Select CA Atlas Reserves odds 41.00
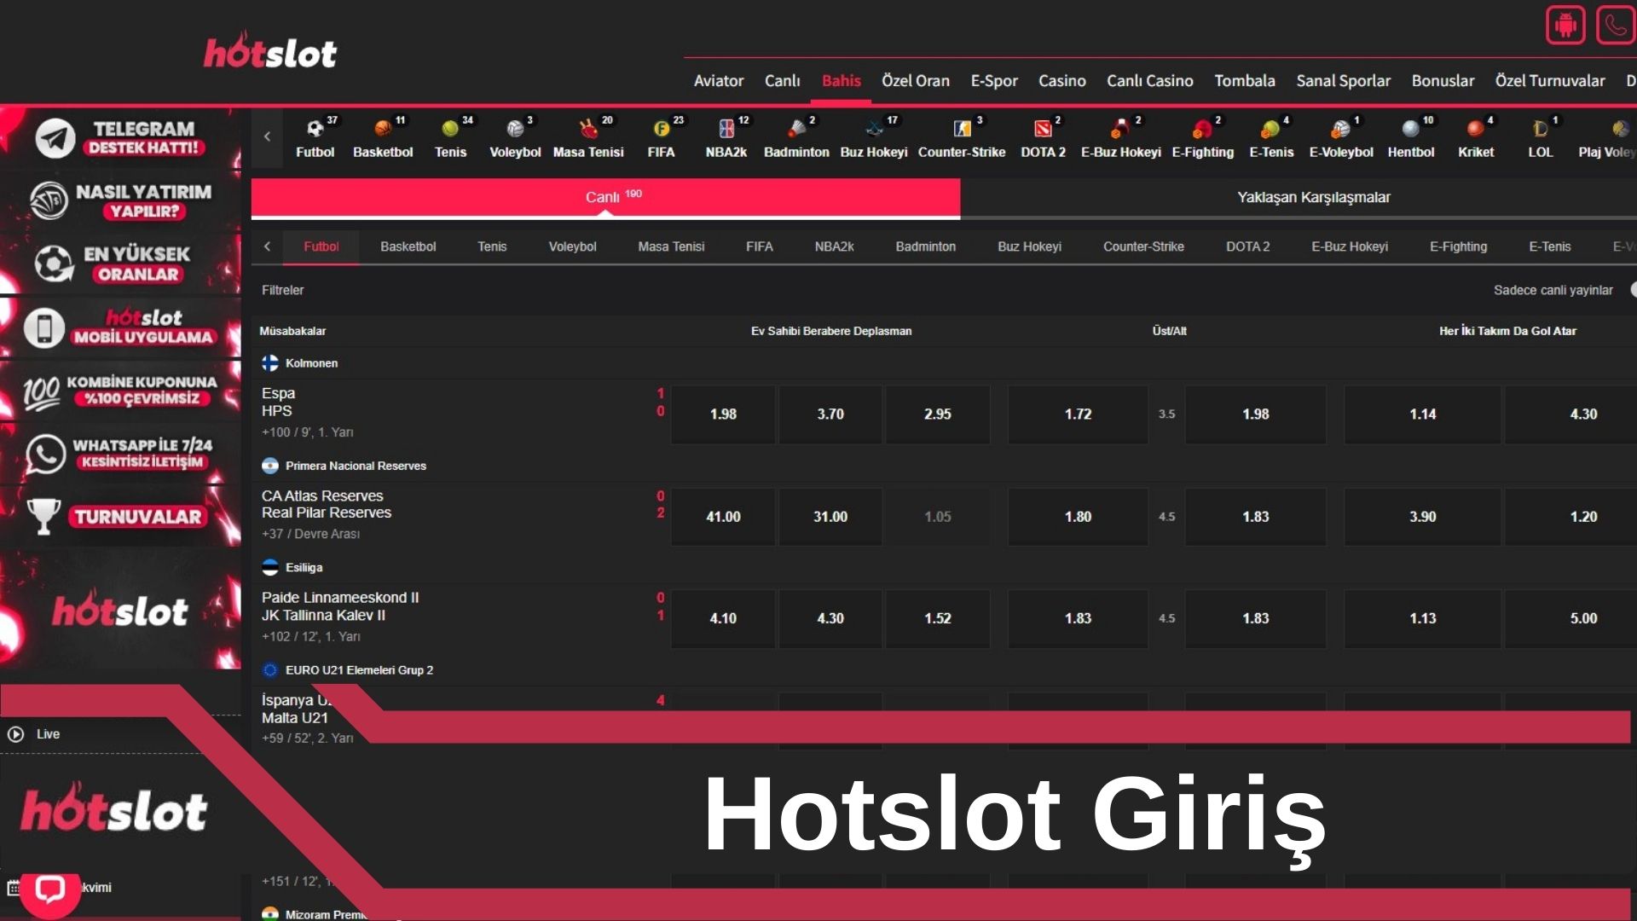The height and width of the screenshot is (921, 1637). [723, 517]
